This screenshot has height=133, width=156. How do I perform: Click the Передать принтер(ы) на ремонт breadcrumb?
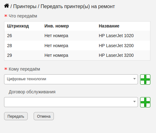tap(78, 7)
